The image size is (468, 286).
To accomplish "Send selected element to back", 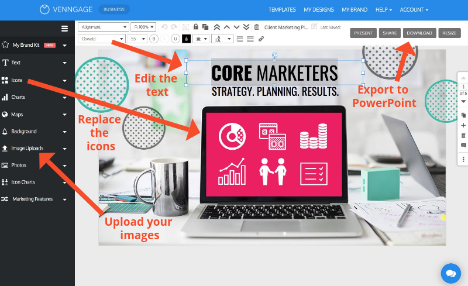I will [246, 27].
